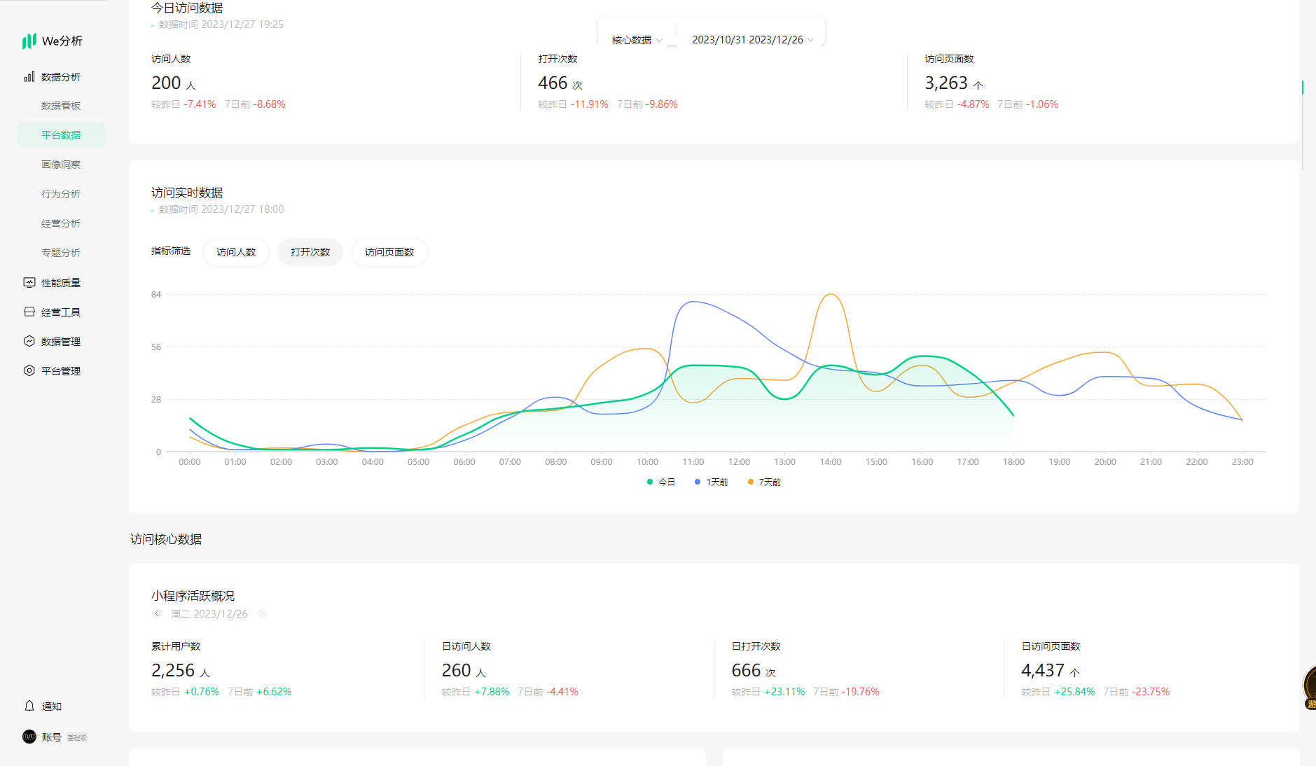Click the 周二 2023/12/26 date text
1316x766 pixels.
click(209, 613)
